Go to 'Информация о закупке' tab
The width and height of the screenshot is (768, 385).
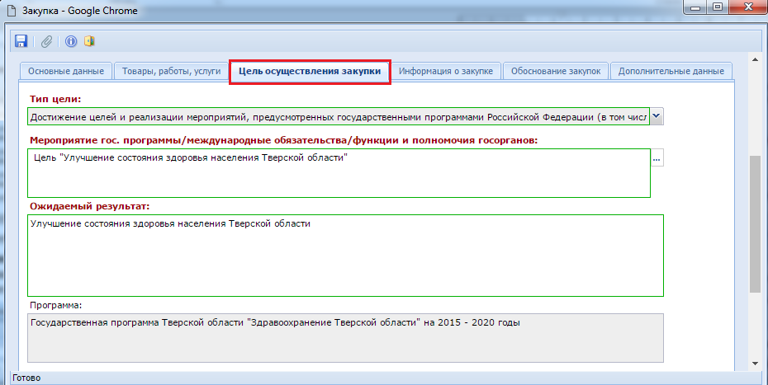click(445, 72)
